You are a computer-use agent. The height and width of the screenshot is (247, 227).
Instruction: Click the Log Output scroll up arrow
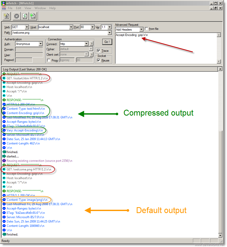(x=220, y=69)
